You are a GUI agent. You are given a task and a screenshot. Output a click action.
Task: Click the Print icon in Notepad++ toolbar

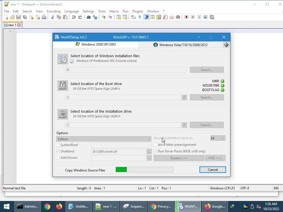pyautogui.click(x=44, y=17)
